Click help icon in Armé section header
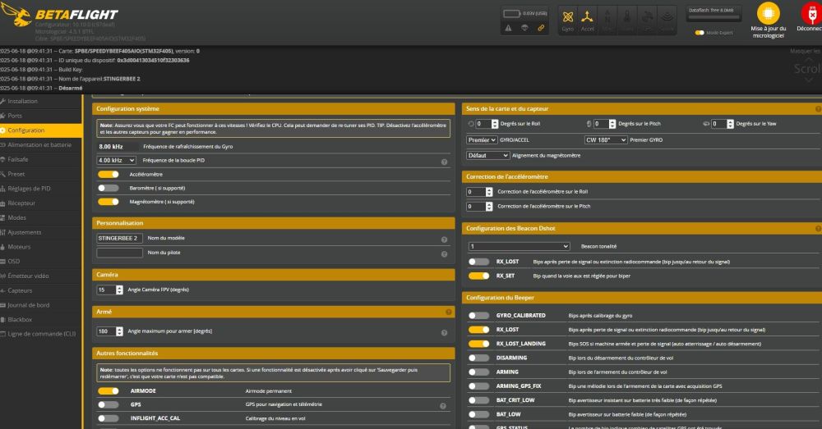This screenshot has height=429, width=822. [448, 313]
